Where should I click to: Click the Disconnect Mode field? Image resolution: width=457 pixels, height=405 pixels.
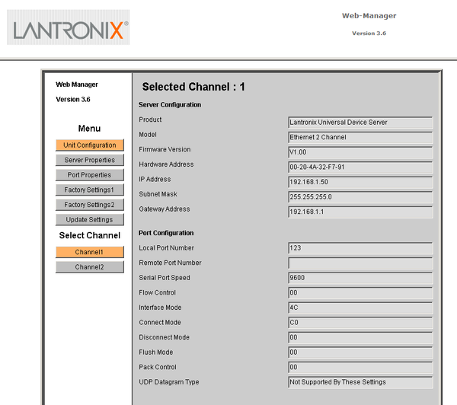360,337
